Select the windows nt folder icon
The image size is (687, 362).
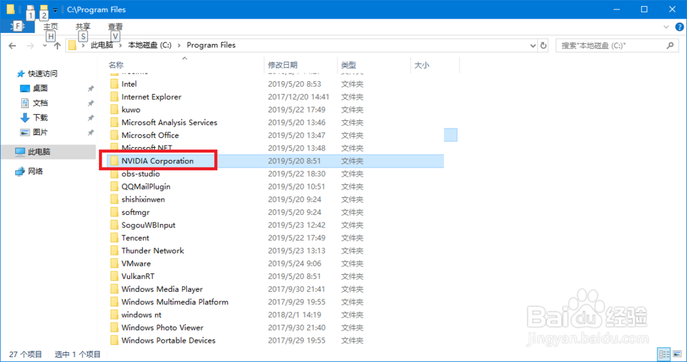click(x=114, y=315)
